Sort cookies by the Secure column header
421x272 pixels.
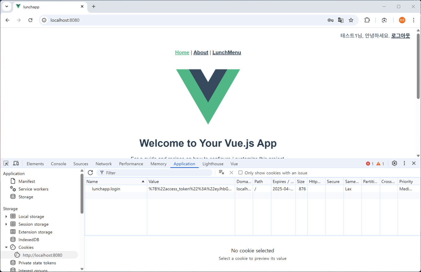click(334, 182)
